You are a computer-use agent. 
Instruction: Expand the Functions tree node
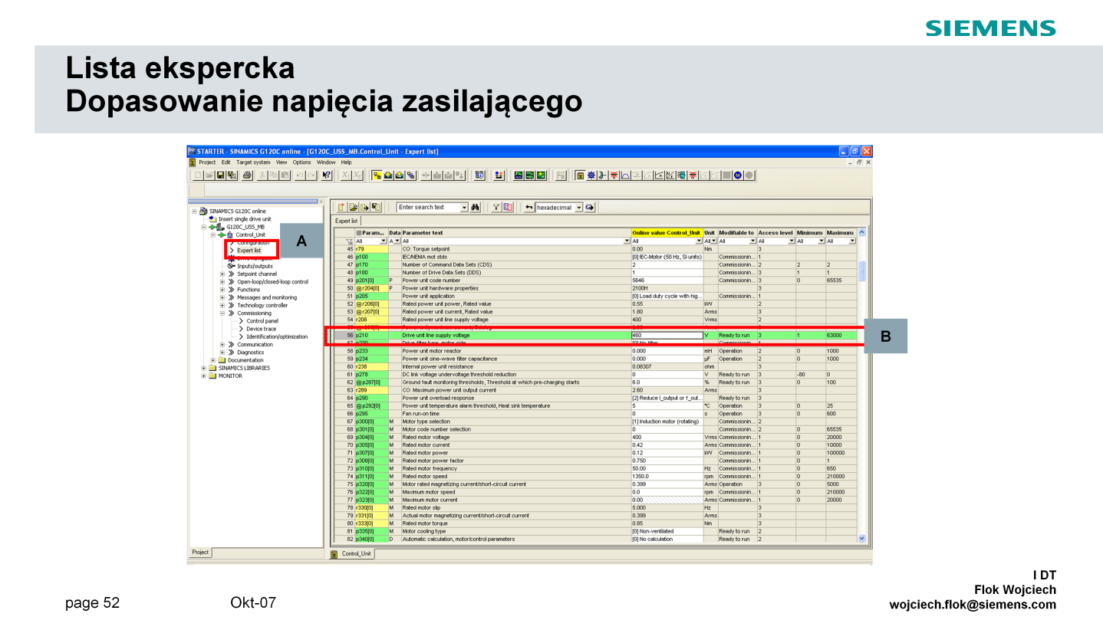click(222, 290)
